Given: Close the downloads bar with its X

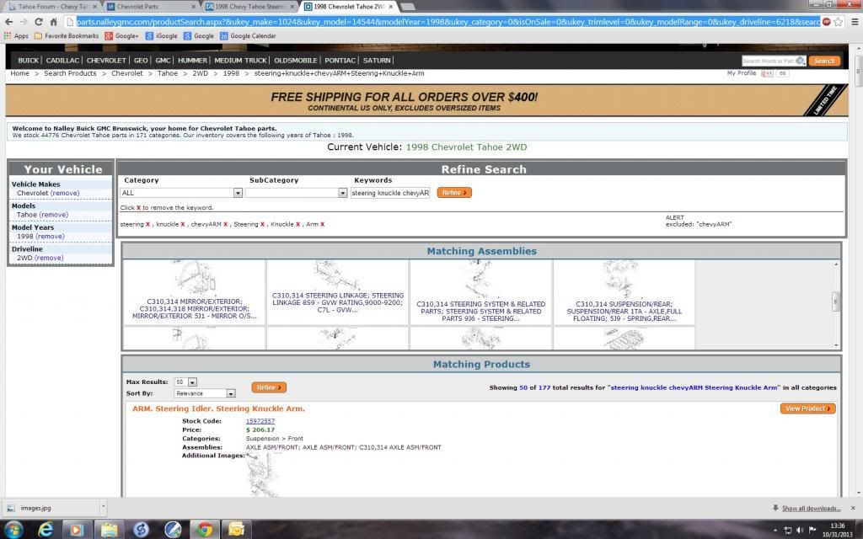Looking at the screenshot, I should [853, 508].
